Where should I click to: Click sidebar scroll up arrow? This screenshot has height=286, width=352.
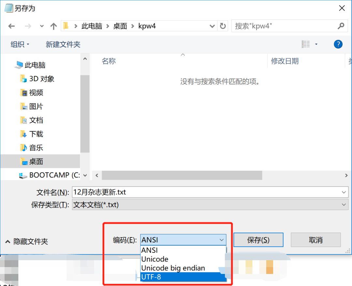click(x=85, y=59)
